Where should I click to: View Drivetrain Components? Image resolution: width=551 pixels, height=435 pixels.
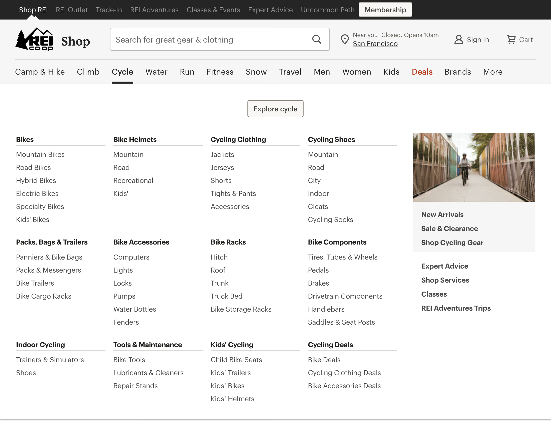345,296
